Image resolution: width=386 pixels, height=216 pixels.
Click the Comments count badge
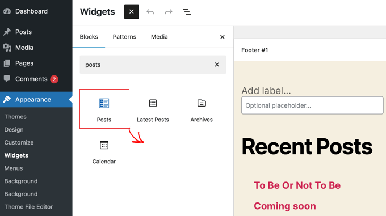coord(54,79)
